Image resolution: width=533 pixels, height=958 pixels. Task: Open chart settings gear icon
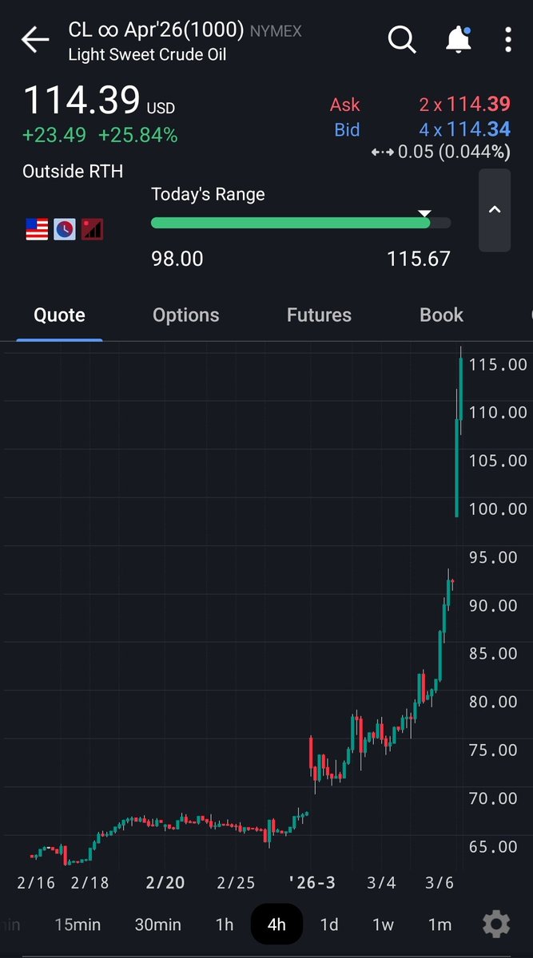click(x=496, y=924)
